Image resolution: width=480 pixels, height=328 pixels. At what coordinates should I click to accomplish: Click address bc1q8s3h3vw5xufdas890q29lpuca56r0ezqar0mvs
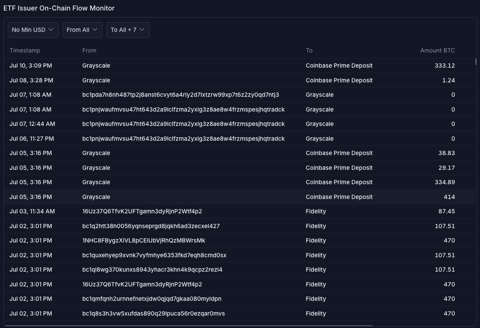point(154,314)
